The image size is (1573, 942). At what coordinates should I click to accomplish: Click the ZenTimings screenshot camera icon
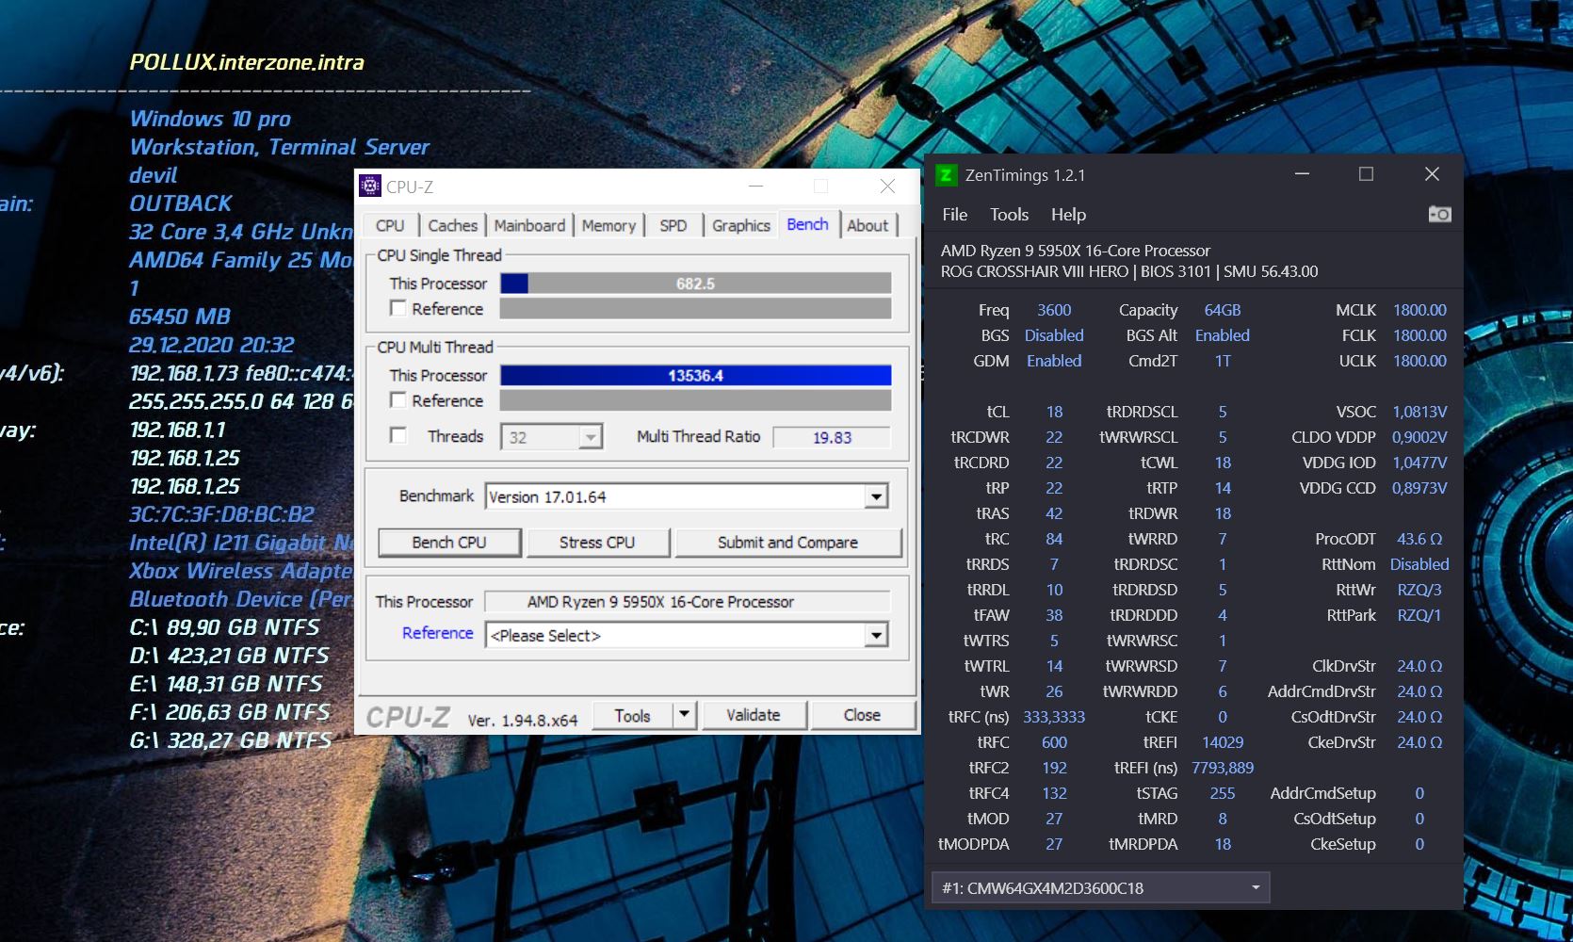click(x=1439, y=214)
